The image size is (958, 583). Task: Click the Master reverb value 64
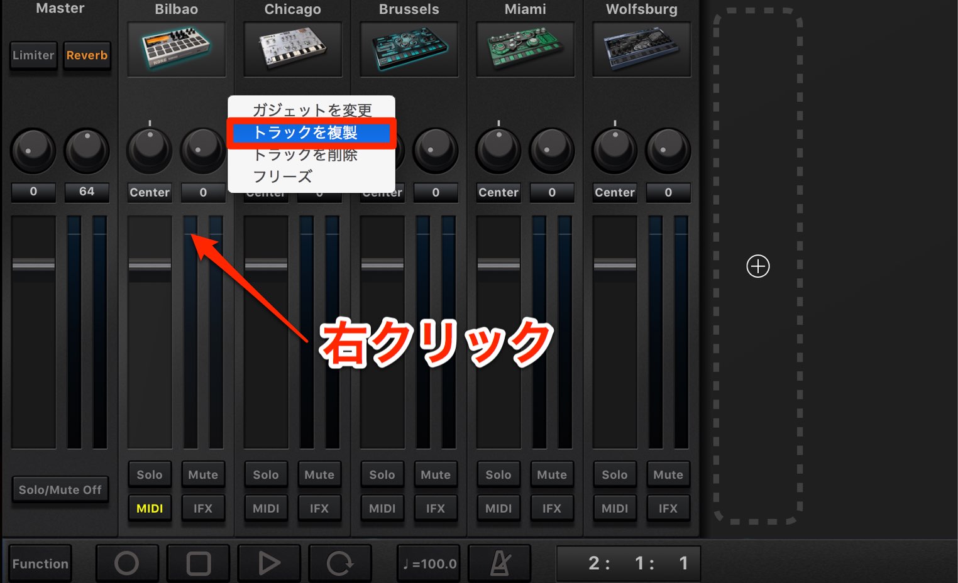[x=87, y=192]
